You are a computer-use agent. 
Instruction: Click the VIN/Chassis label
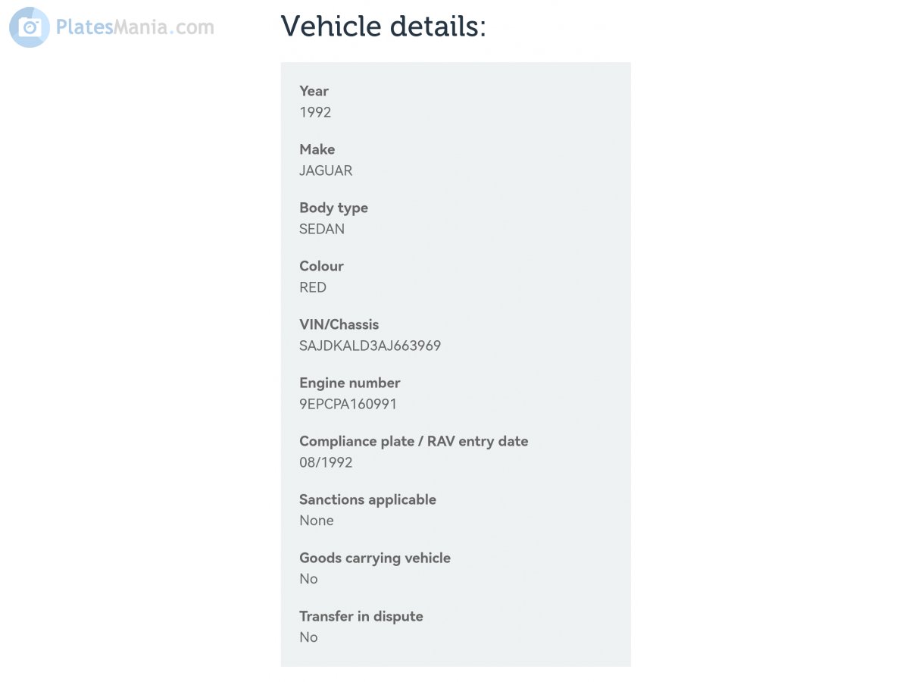pos(339,324)
